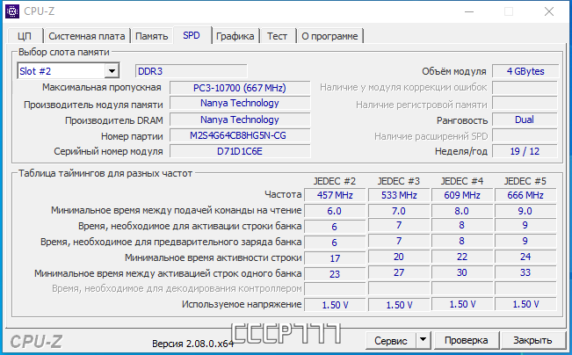Click the row cycle value 33

point(525,273)
